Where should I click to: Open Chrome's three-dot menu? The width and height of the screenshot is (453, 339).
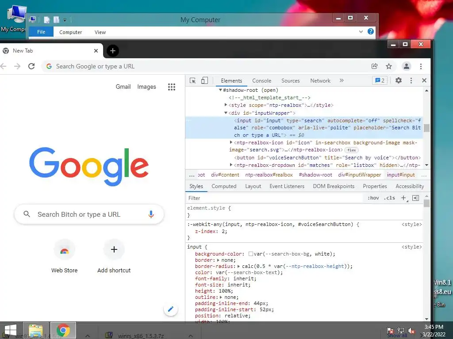pos(421,66)
